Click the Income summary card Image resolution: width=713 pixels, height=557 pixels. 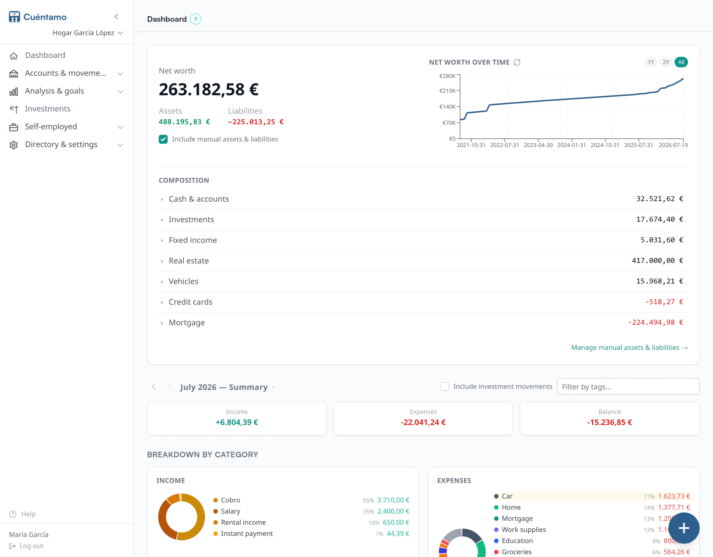[237, 418]
